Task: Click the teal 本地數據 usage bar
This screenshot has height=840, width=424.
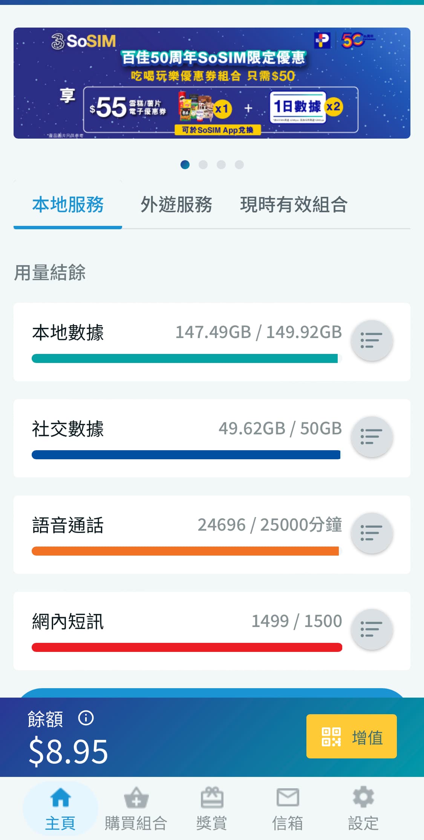Action: (x=185, y=358)
